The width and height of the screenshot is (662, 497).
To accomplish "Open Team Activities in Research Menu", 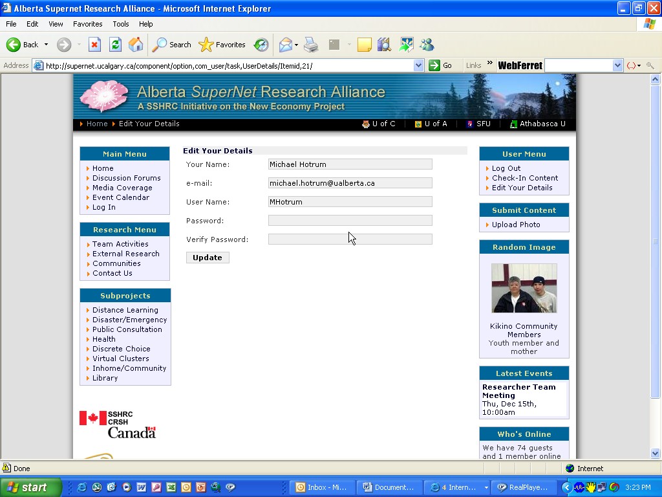I will point(120,244).
